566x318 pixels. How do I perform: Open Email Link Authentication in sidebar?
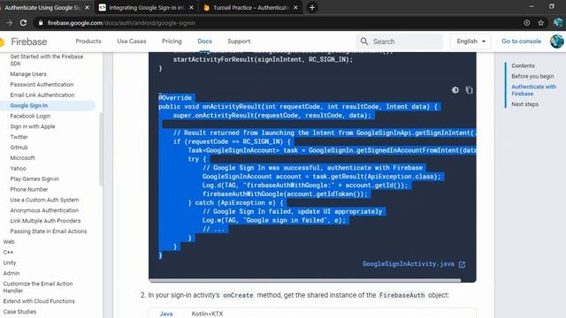tap(42, 95)
